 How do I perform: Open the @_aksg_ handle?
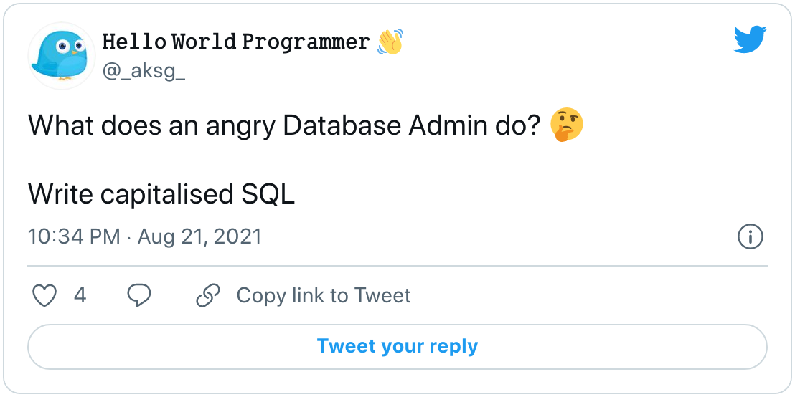(144, 72)
